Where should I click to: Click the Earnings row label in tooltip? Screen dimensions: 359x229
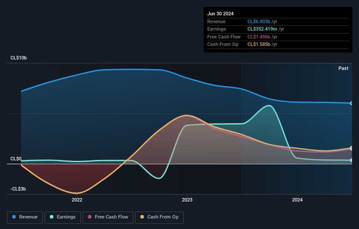point(216,29)
